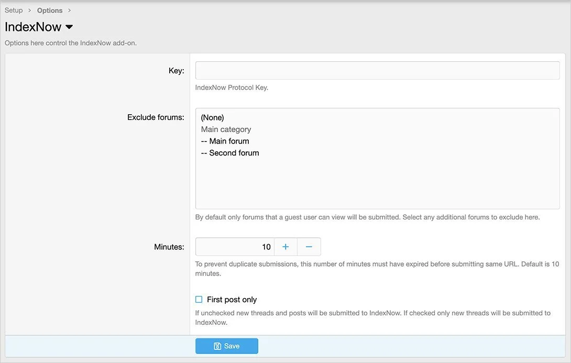Click the Minutes field label
This screenshot has width=571, height=363.
(x=169, y=247)
